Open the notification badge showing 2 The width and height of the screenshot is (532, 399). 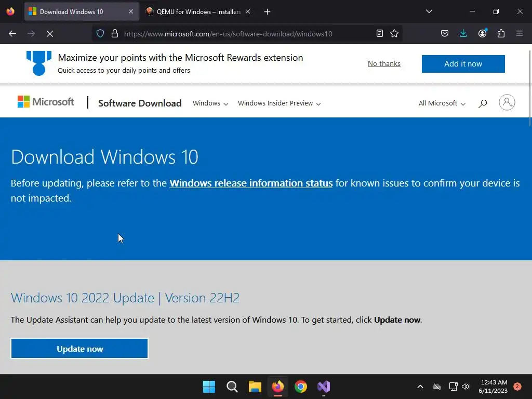pyautogui.click(x=517, y=387)
